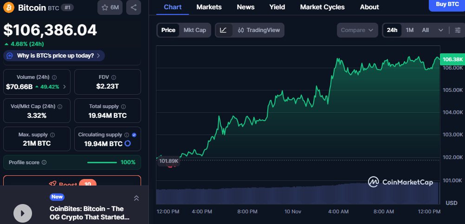The height and width of the screenshot is (224, 465).
Task: Click 'Why is BTC's price up today?'
Action: pos(54,56)
